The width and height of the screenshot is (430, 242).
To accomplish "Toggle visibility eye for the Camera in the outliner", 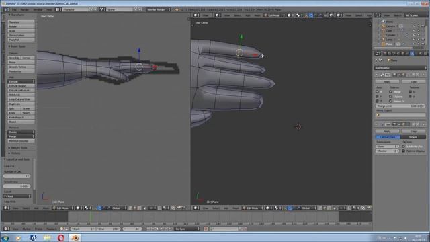I will tap(414, 26).
